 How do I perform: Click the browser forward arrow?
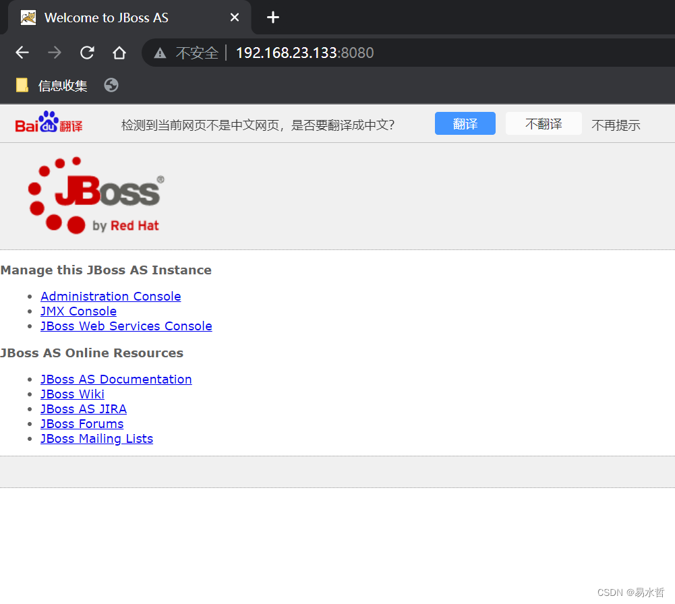55,53
